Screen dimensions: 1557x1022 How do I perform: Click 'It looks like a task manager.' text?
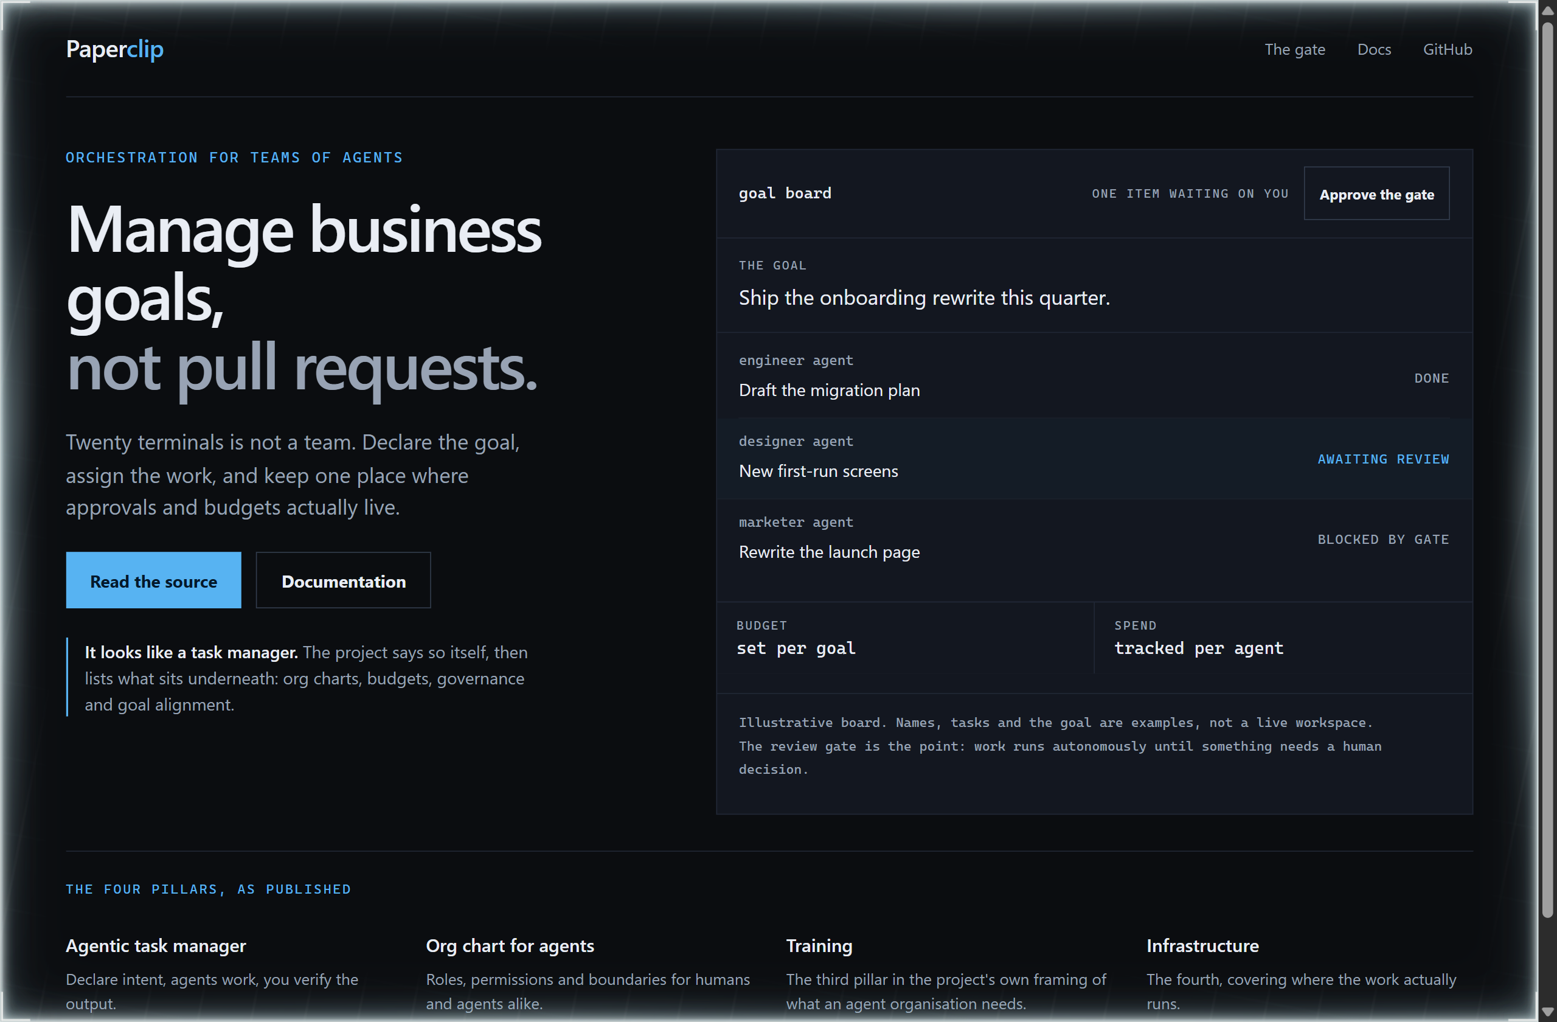click(x=191, y=652)
